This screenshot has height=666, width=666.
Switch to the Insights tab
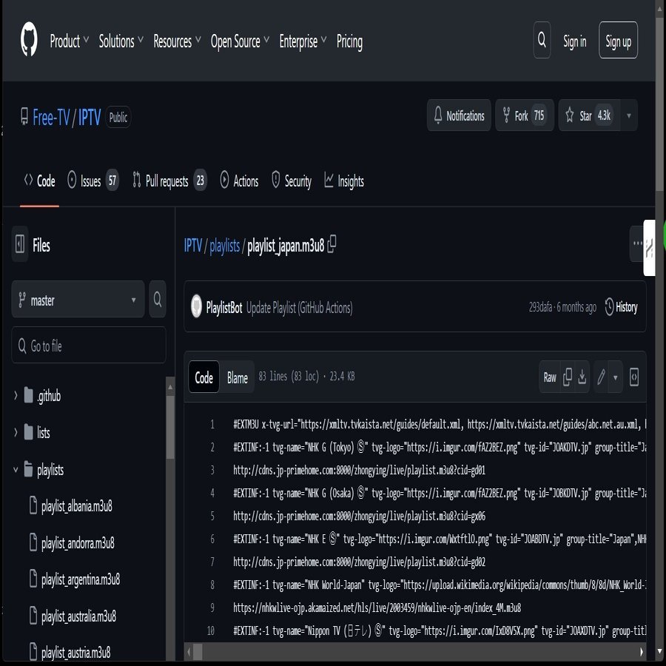pos(344,181)
